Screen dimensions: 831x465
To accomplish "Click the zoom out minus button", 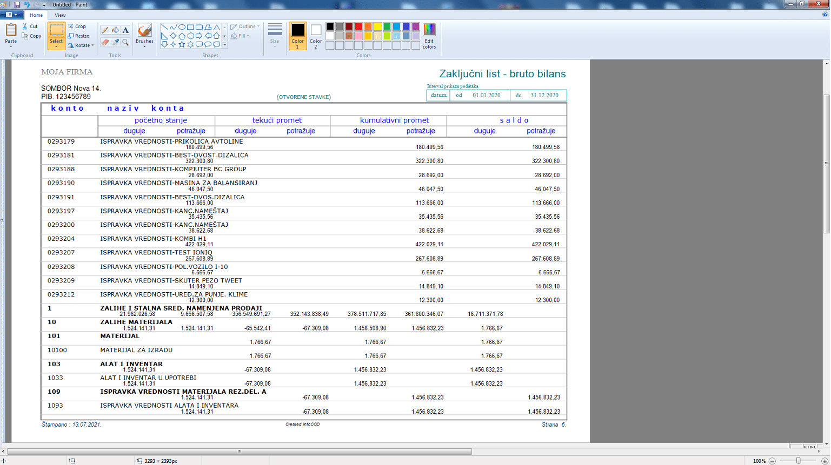I will point(772,461).
